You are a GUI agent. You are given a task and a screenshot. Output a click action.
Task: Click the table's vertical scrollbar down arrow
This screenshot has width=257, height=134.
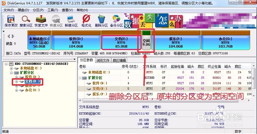pyautogui.click(x=253, y=96)
